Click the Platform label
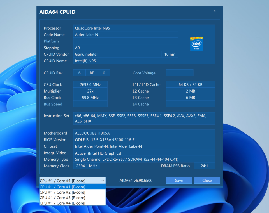This screenshot has height=213, width=269. 51,41
